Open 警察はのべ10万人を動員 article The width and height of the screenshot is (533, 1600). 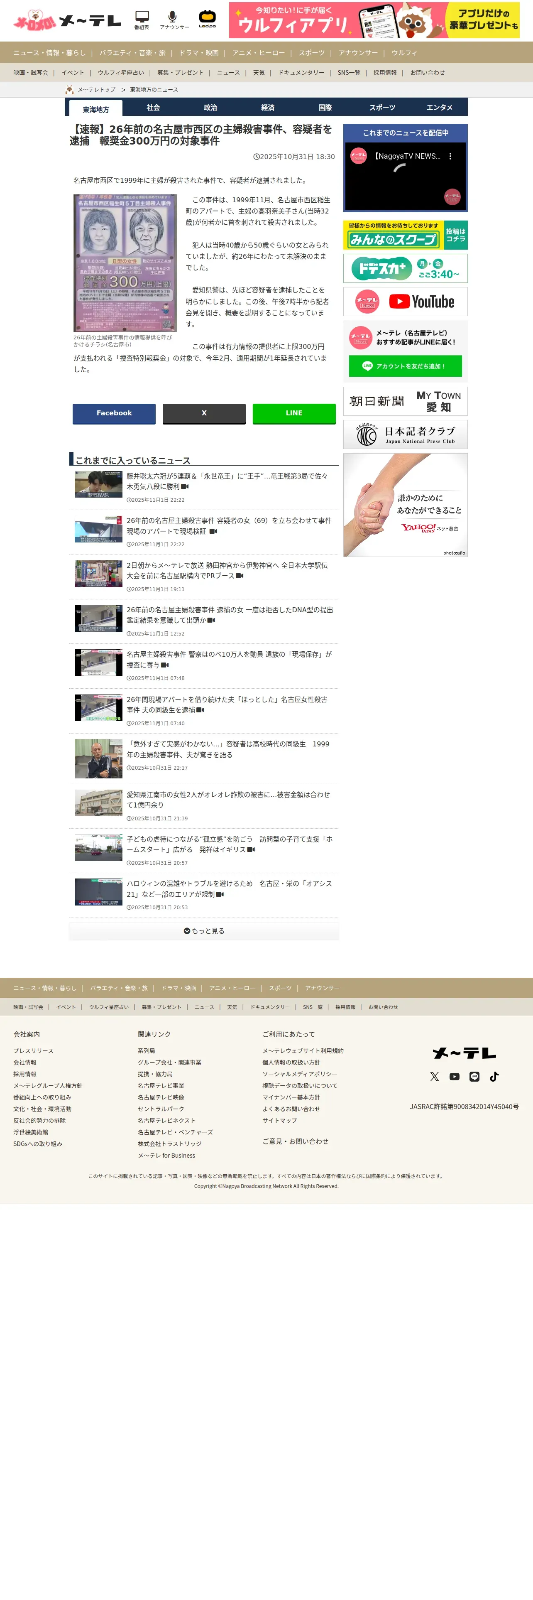tap(229, 660)
